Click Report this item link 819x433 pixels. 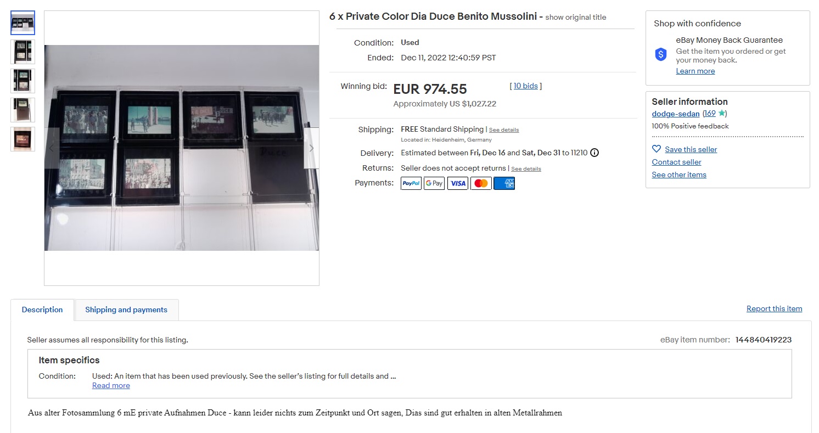tap(774, 308)
